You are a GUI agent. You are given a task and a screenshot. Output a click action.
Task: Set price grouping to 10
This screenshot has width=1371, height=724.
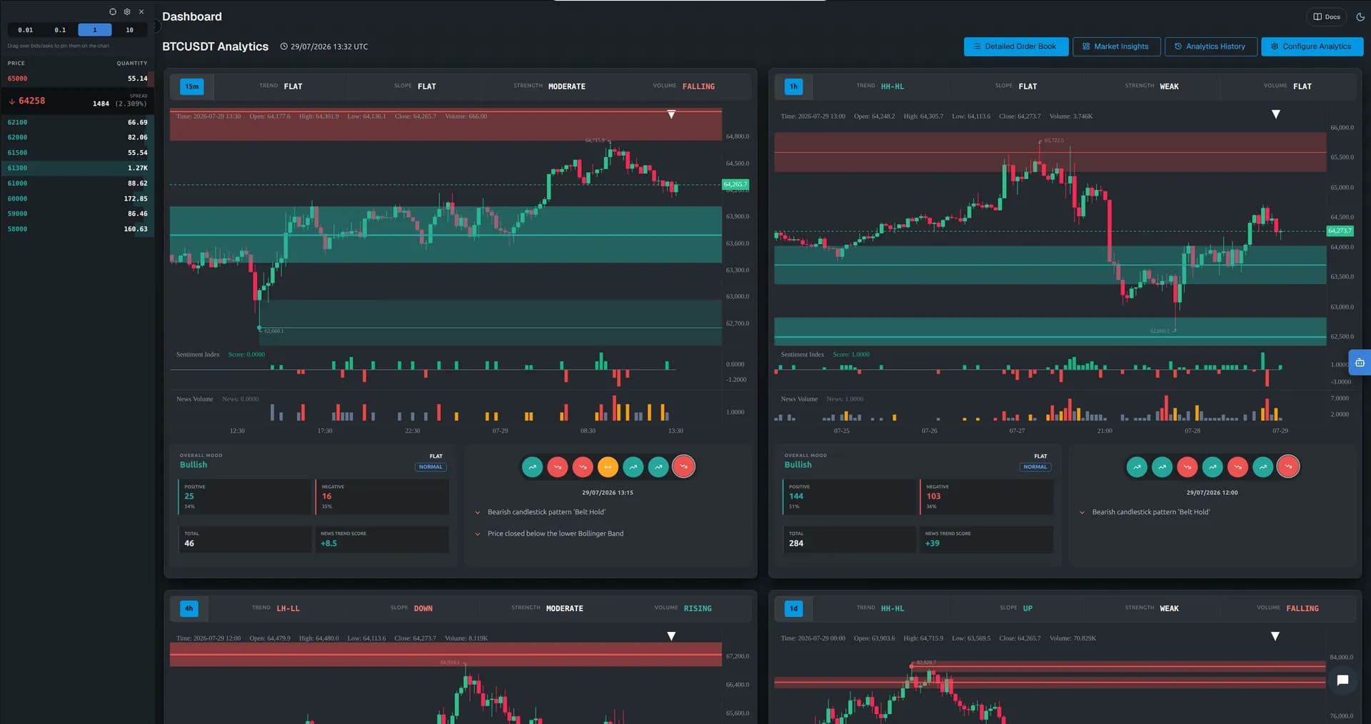[129, 30]
